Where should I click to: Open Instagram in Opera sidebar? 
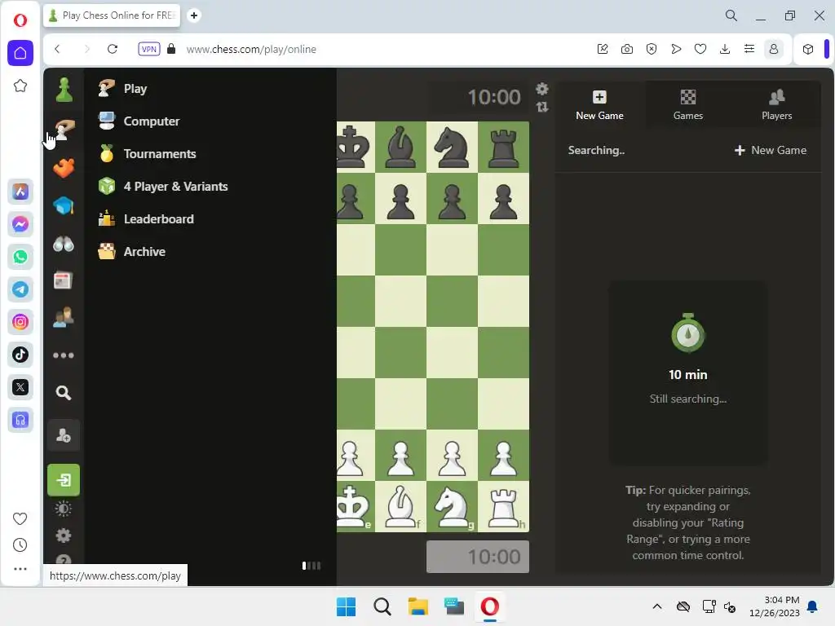20,322
